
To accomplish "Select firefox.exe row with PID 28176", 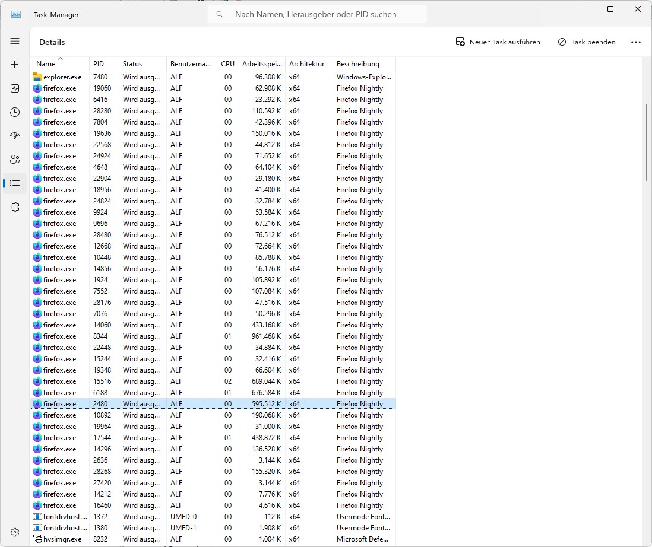I will (x=213, y=303).
